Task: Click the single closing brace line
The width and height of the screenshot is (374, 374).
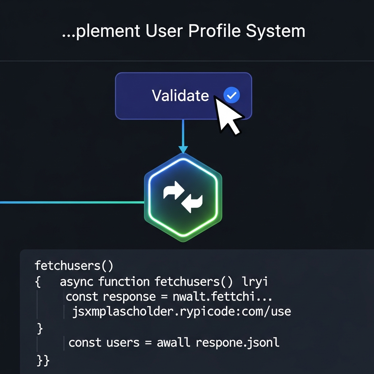Action: click(40, 328)
